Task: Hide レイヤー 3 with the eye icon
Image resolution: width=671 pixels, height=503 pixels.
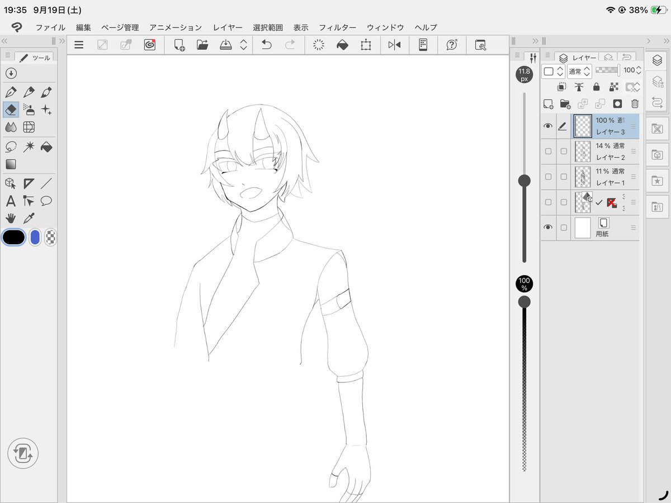Action: [548, 126]
